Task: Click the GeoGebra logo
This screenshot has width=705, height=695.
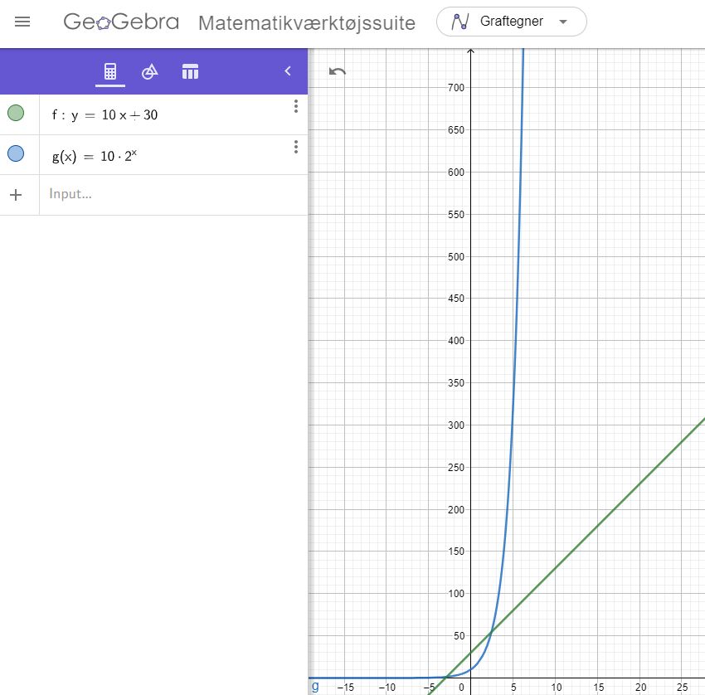Action: (x=121, y=22)
